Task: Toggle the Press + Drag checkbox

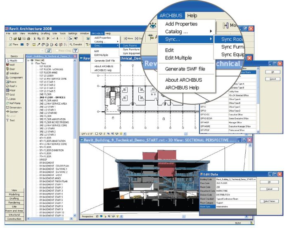Action: [57, 50]
